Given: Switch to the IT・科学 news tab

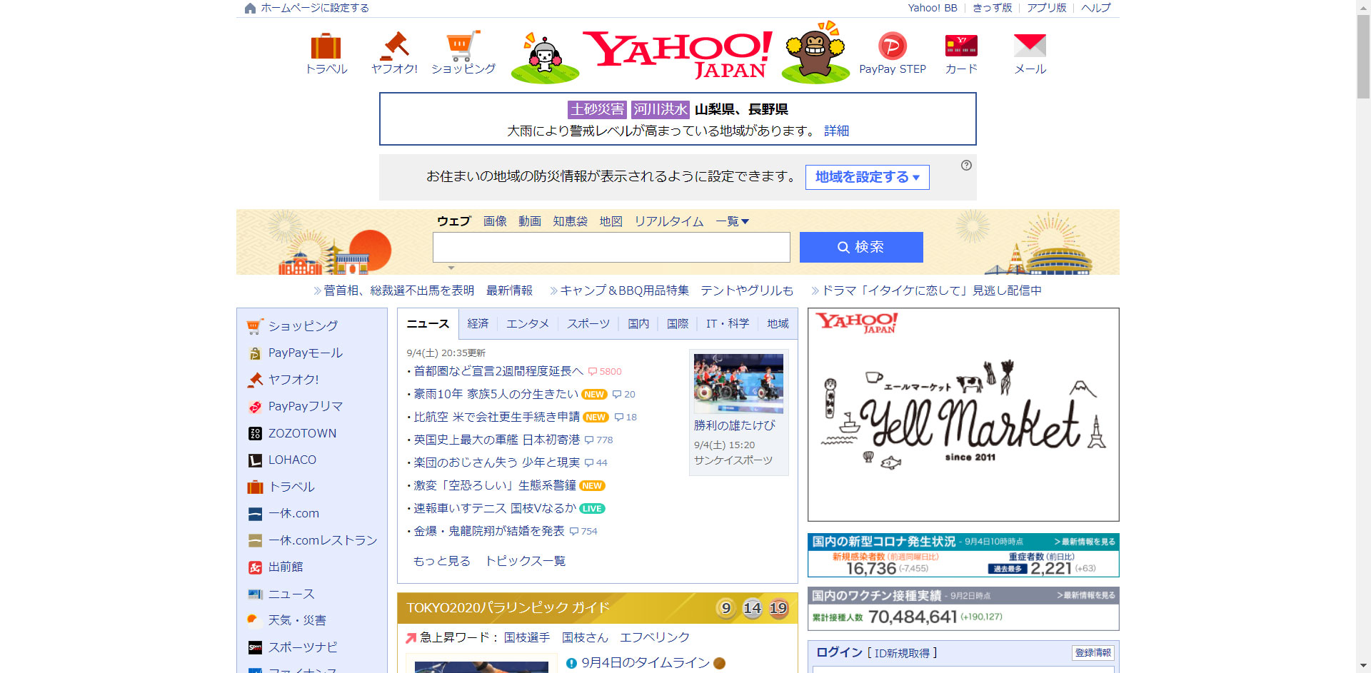Looking at the screenshot, I should click(728, 324).
